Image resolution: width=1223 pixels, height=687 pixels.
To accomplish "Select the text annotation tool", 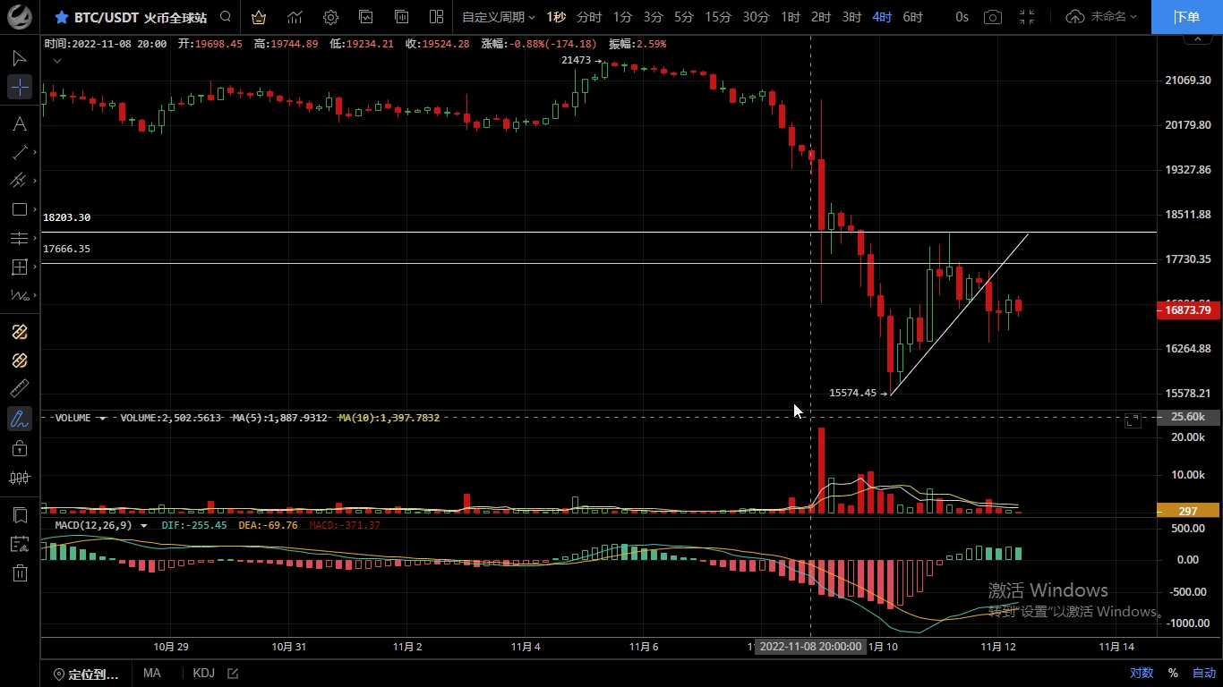I will (20, 123).
